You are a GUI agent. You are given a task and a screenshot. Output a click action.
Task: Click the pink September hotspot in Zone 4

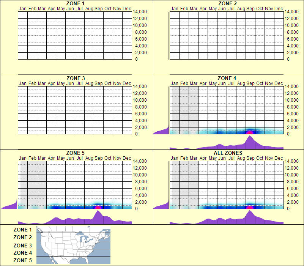tap(250, 132)
